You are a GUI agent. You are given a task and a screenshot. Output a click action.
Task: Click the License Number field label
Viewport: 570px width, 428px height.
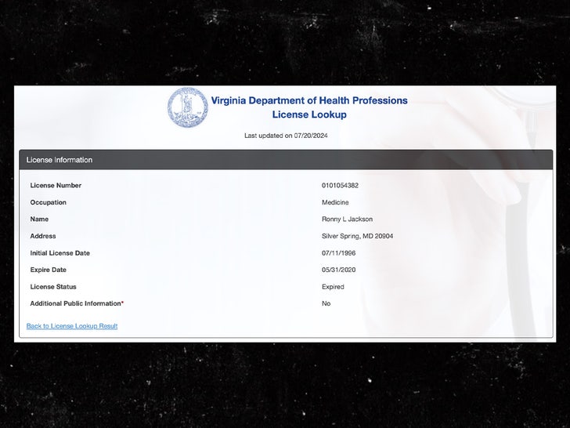56,186
